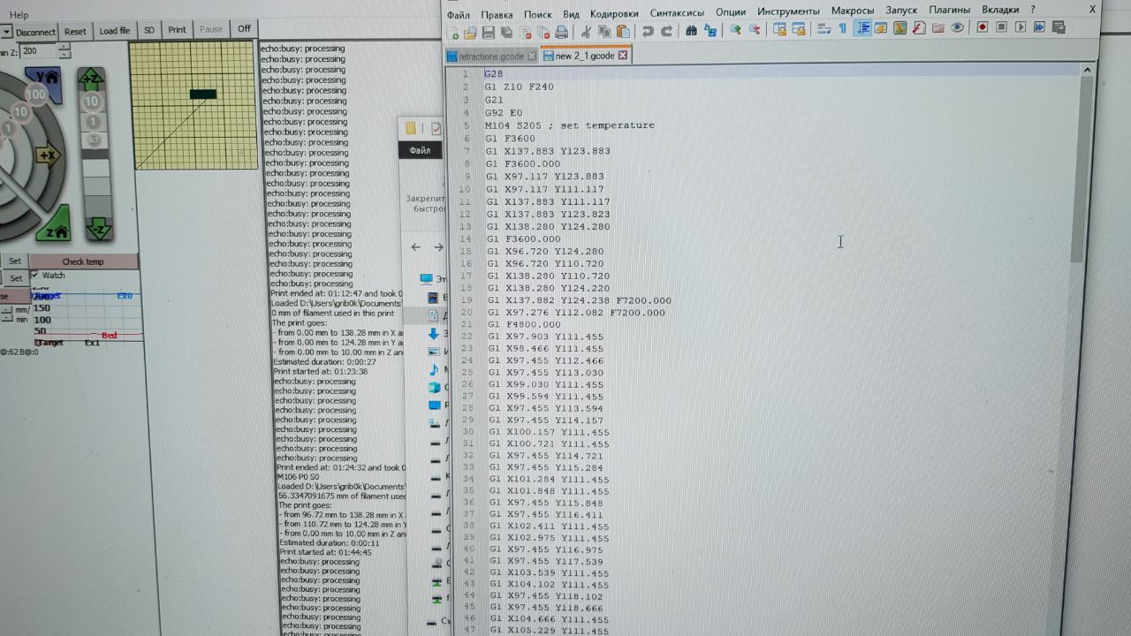Click the Notepad++ vertical scrollbar thumb
This screenshot has height=636, width=1131.
(1076, 168)
